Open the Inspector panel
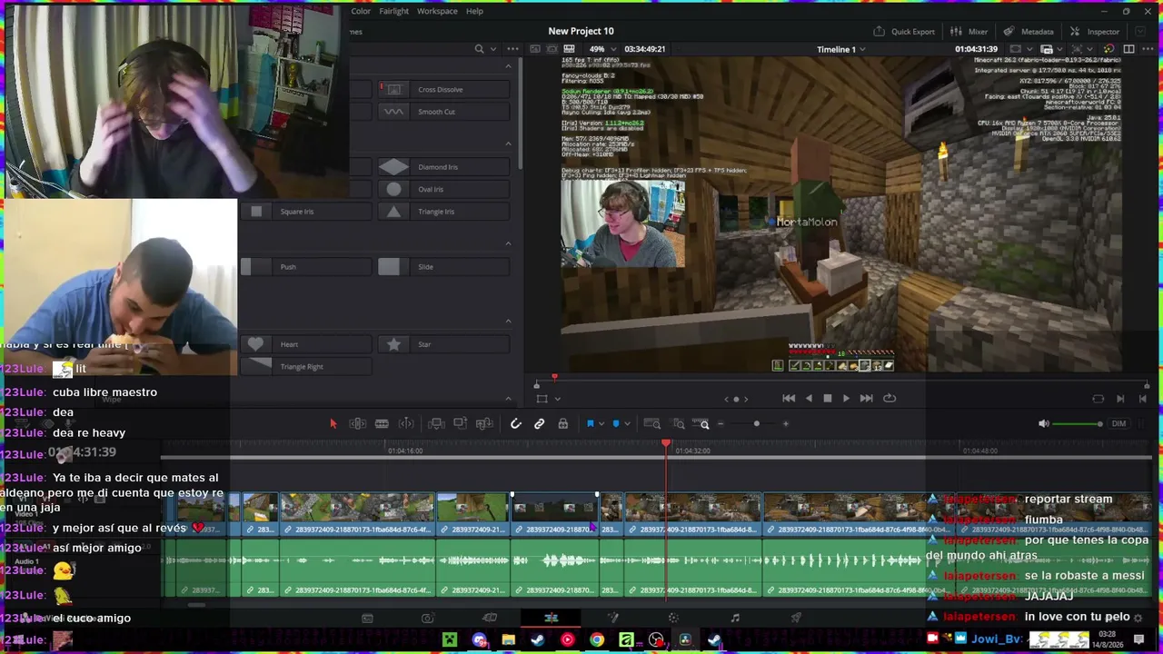Screen dimensions: 1163x654 (x=1095, y=32)
